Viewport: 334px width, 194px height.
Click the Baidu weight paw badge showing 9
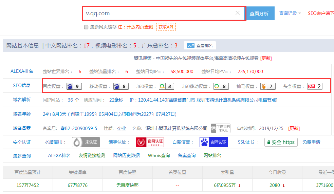(x=74, y=86)
